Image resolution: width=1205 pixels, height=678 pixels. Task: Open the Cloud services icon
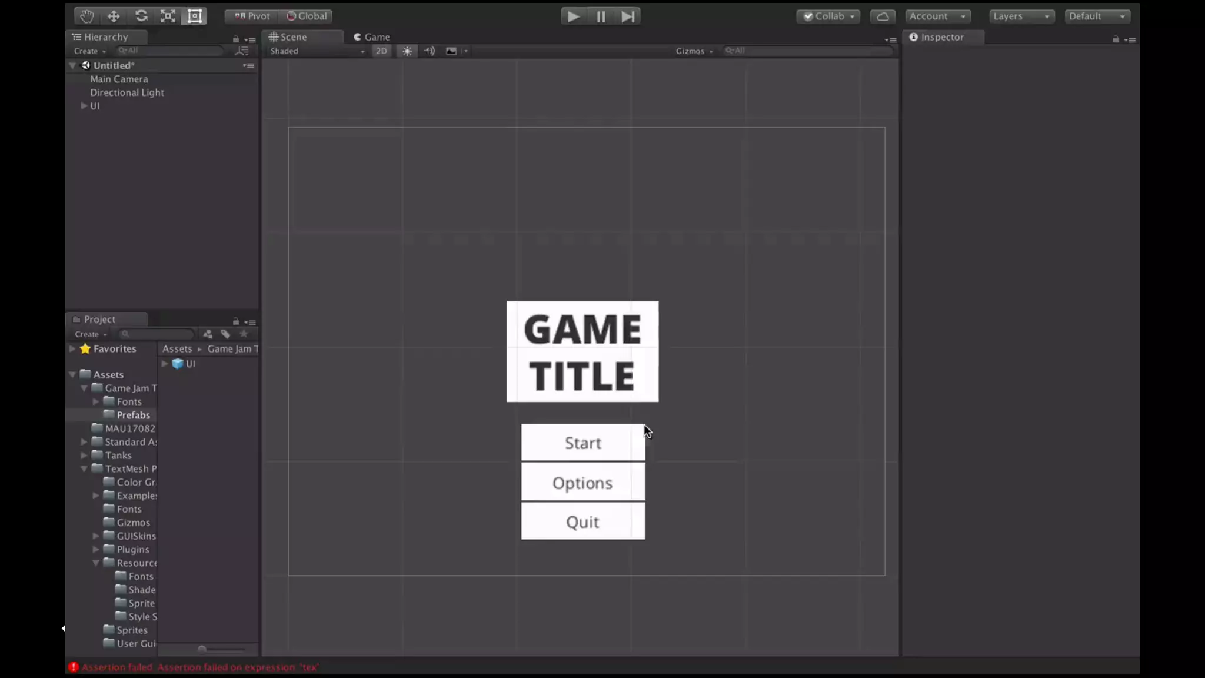883,16
